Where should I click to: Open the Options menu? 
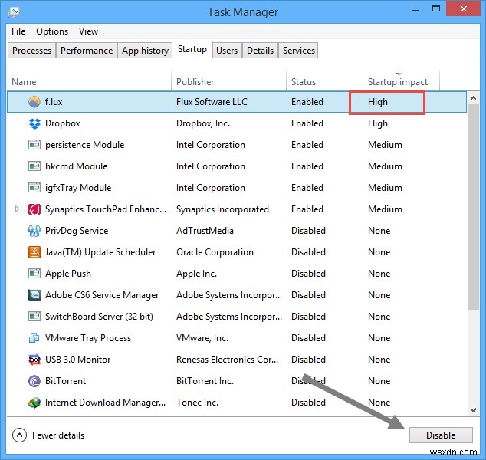coord(52,31)
